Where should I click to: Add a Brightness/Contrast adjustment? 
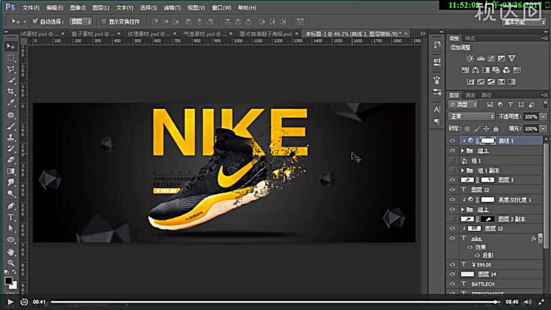click(470, 59)
